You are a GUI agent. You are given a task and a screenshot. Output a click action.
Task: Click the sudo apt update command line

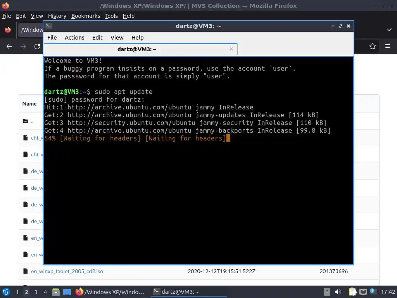98,92
